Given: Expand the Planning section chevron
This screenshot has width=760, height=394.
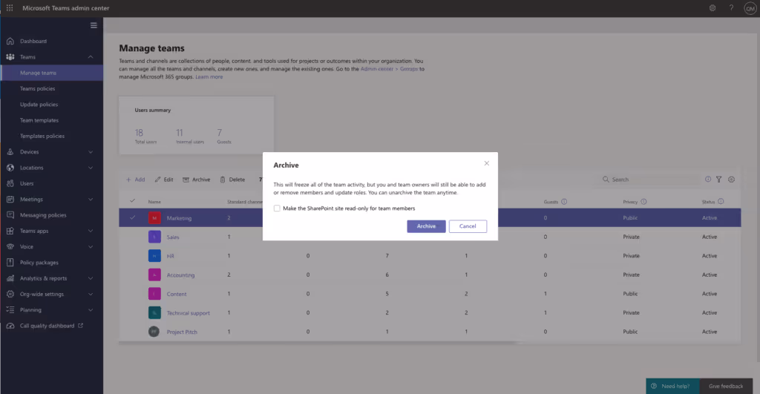Looking at the screenshot, I should pos(91,310).
